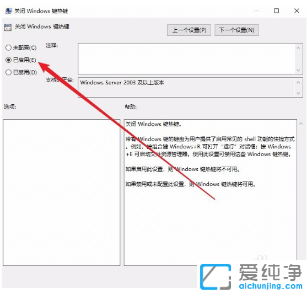The width and height of the screenshot is (307, 293).
Task: Click the '选项:' label
Action: 10,107
